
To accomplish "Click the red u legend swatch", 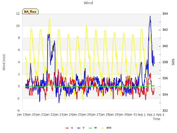I will click(67, 128).
